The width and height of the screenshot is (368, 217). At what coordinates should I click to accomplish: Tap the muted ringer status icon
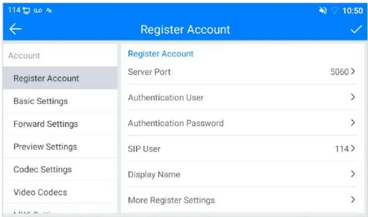pos(323,10)
